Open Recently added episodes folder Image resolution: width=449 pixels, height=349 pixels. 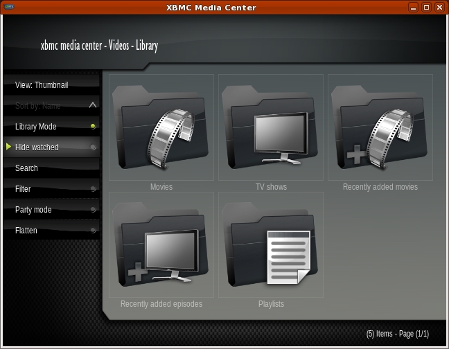point(161,249)
